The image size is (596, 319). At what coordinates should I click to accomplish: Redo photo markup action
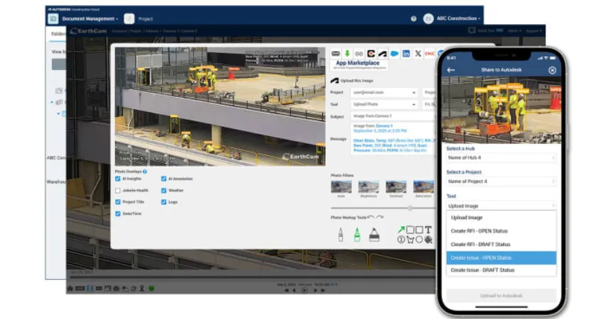click(x=380, y=217)
